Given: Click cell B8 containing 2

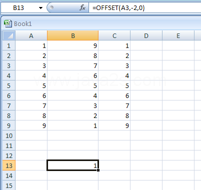Looking at the screenshot, I should [73, 115].
